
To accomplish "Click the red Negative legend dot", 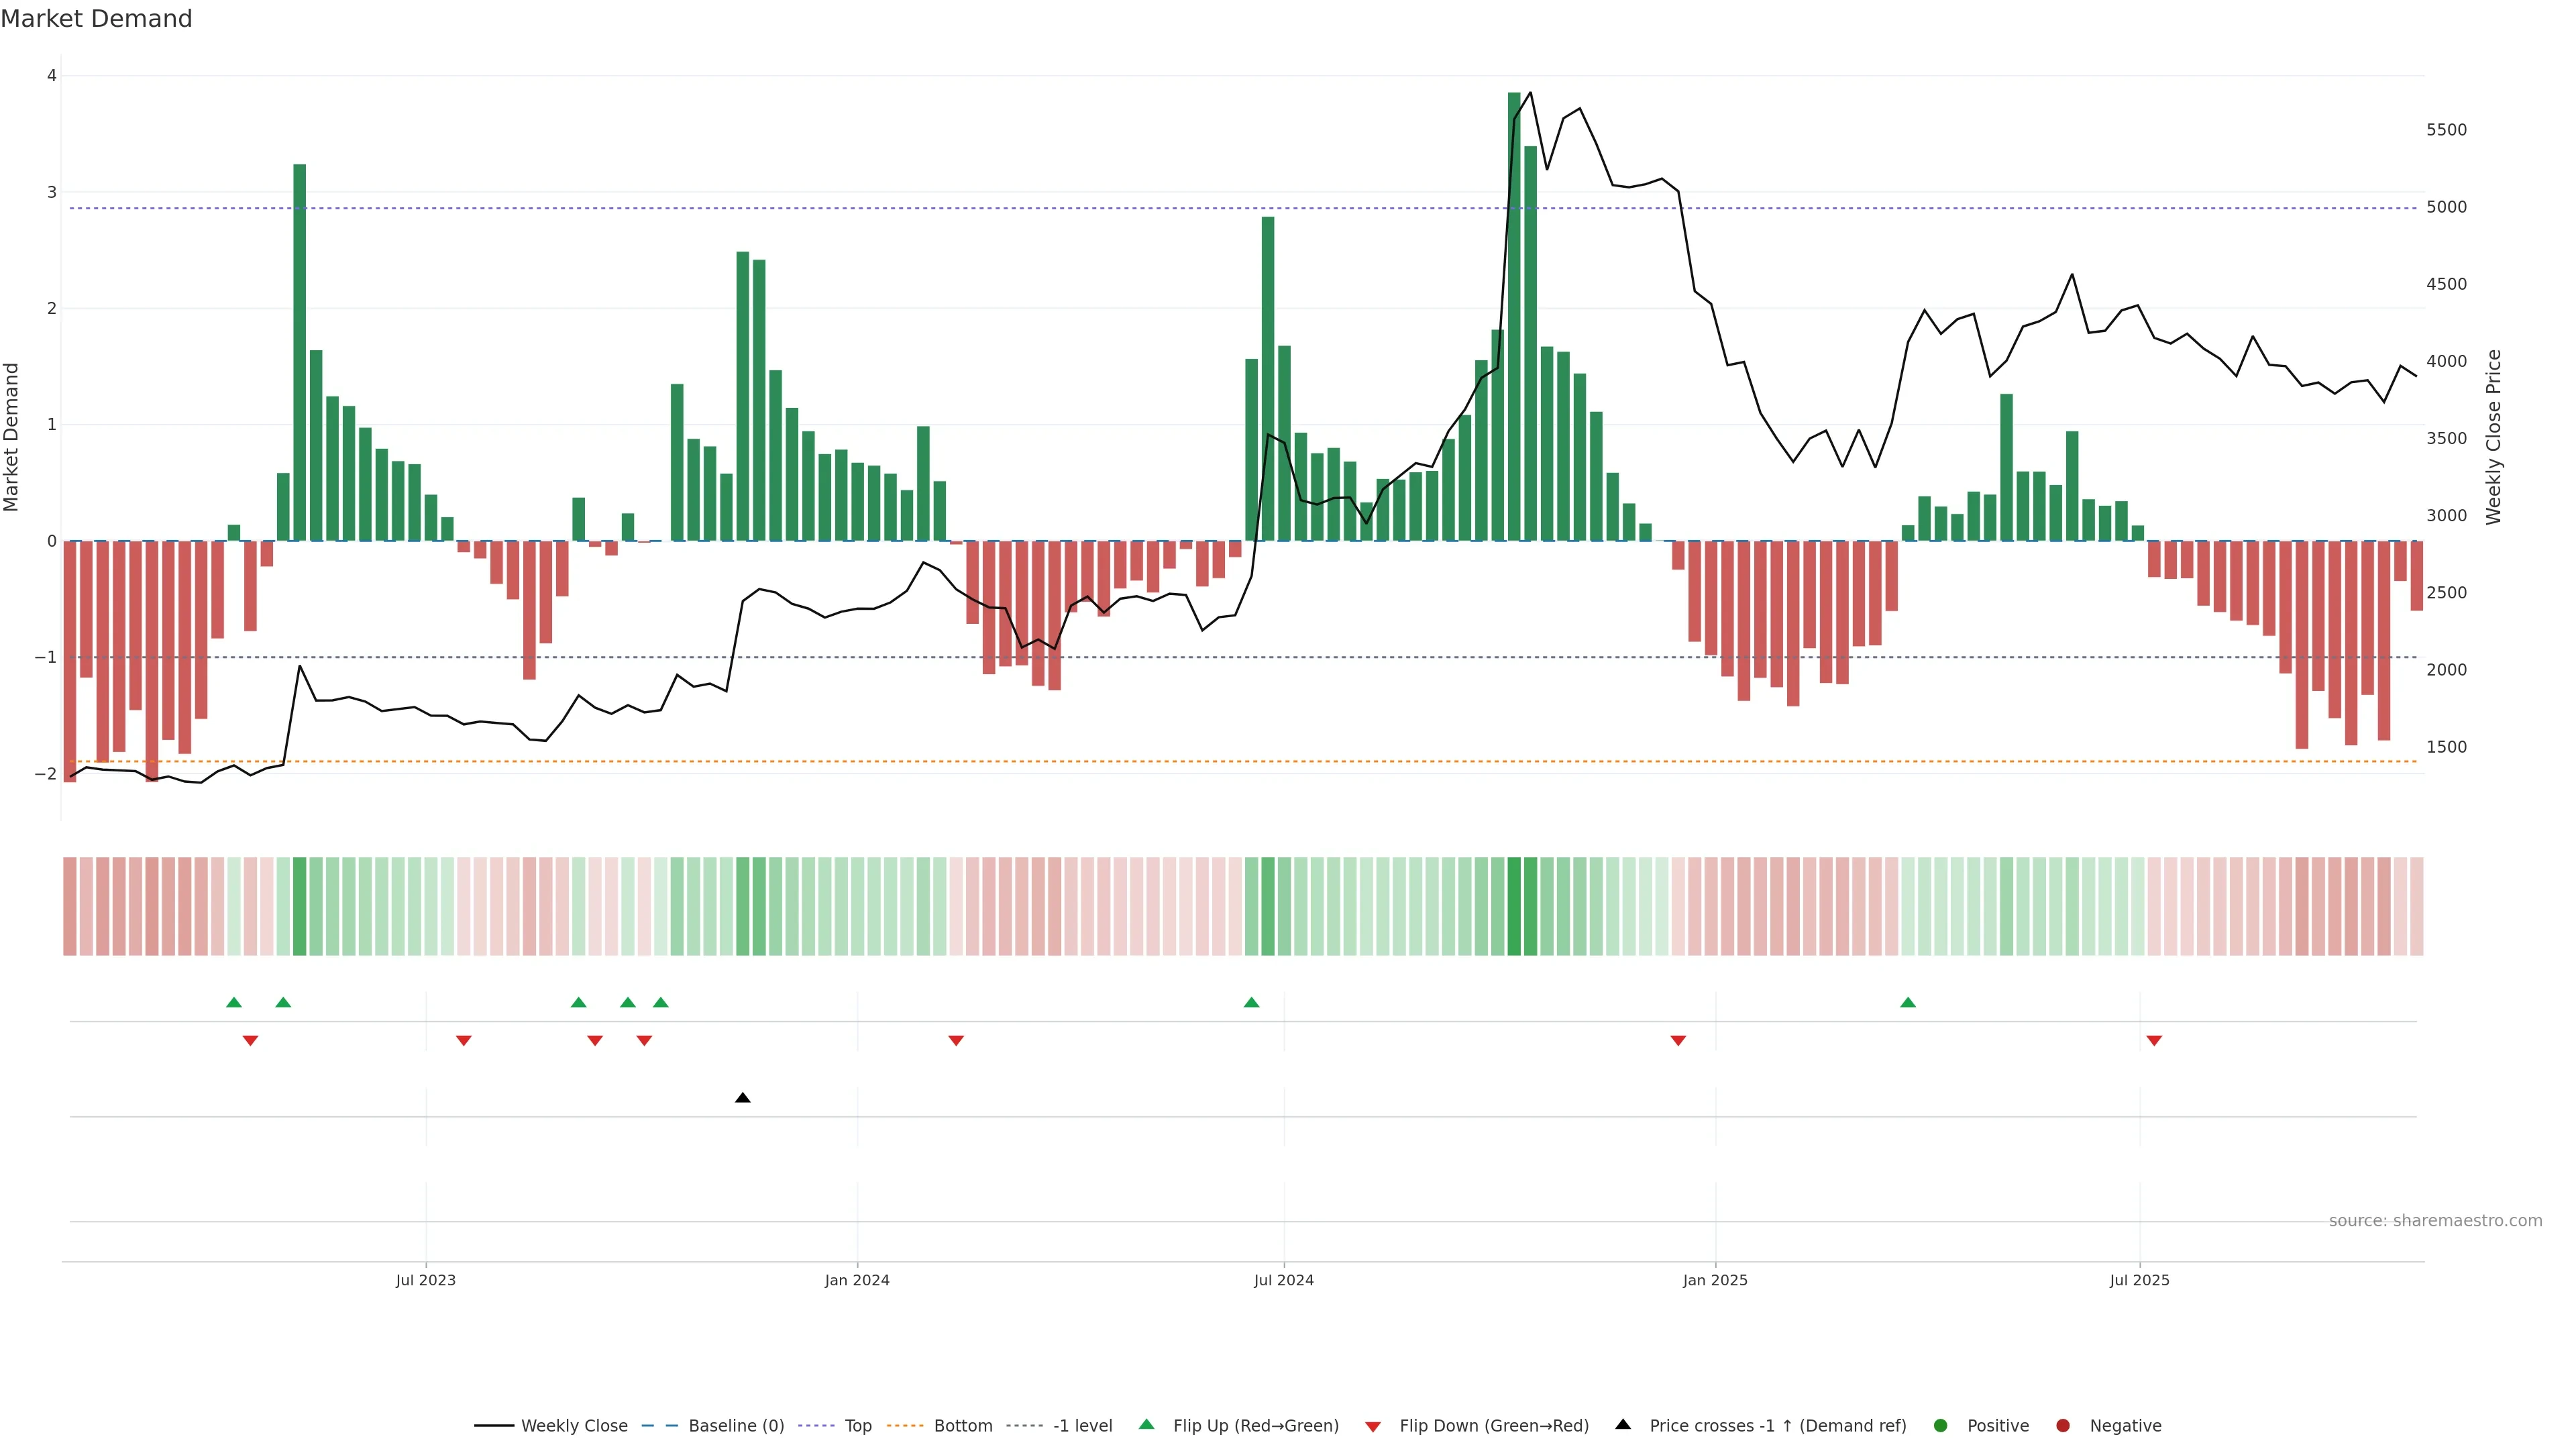I will [2063, 1426].
